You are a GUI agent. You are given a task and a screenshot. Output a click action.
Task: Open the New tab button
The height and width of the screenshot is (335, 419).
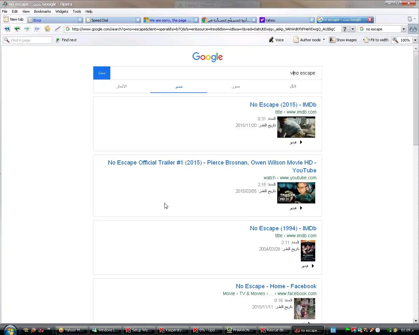(14, 20)
